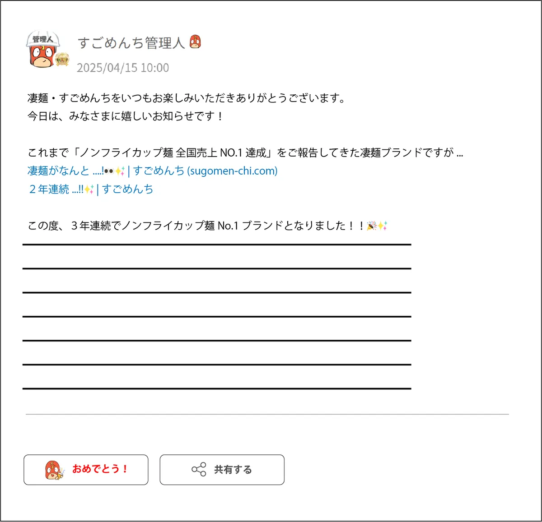Open the すごめんち管理人 profile name
Viewport: 542px width, 522px height.
pos(131,43)
